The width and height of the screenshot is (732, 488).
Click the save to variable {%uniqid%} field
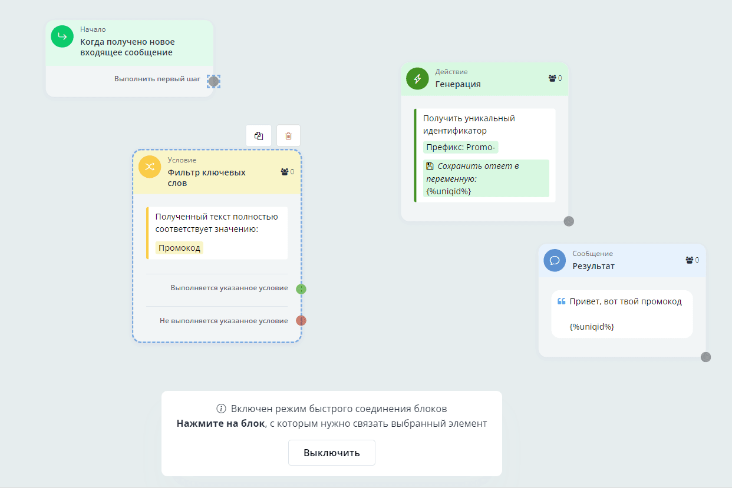pos(486,178)
